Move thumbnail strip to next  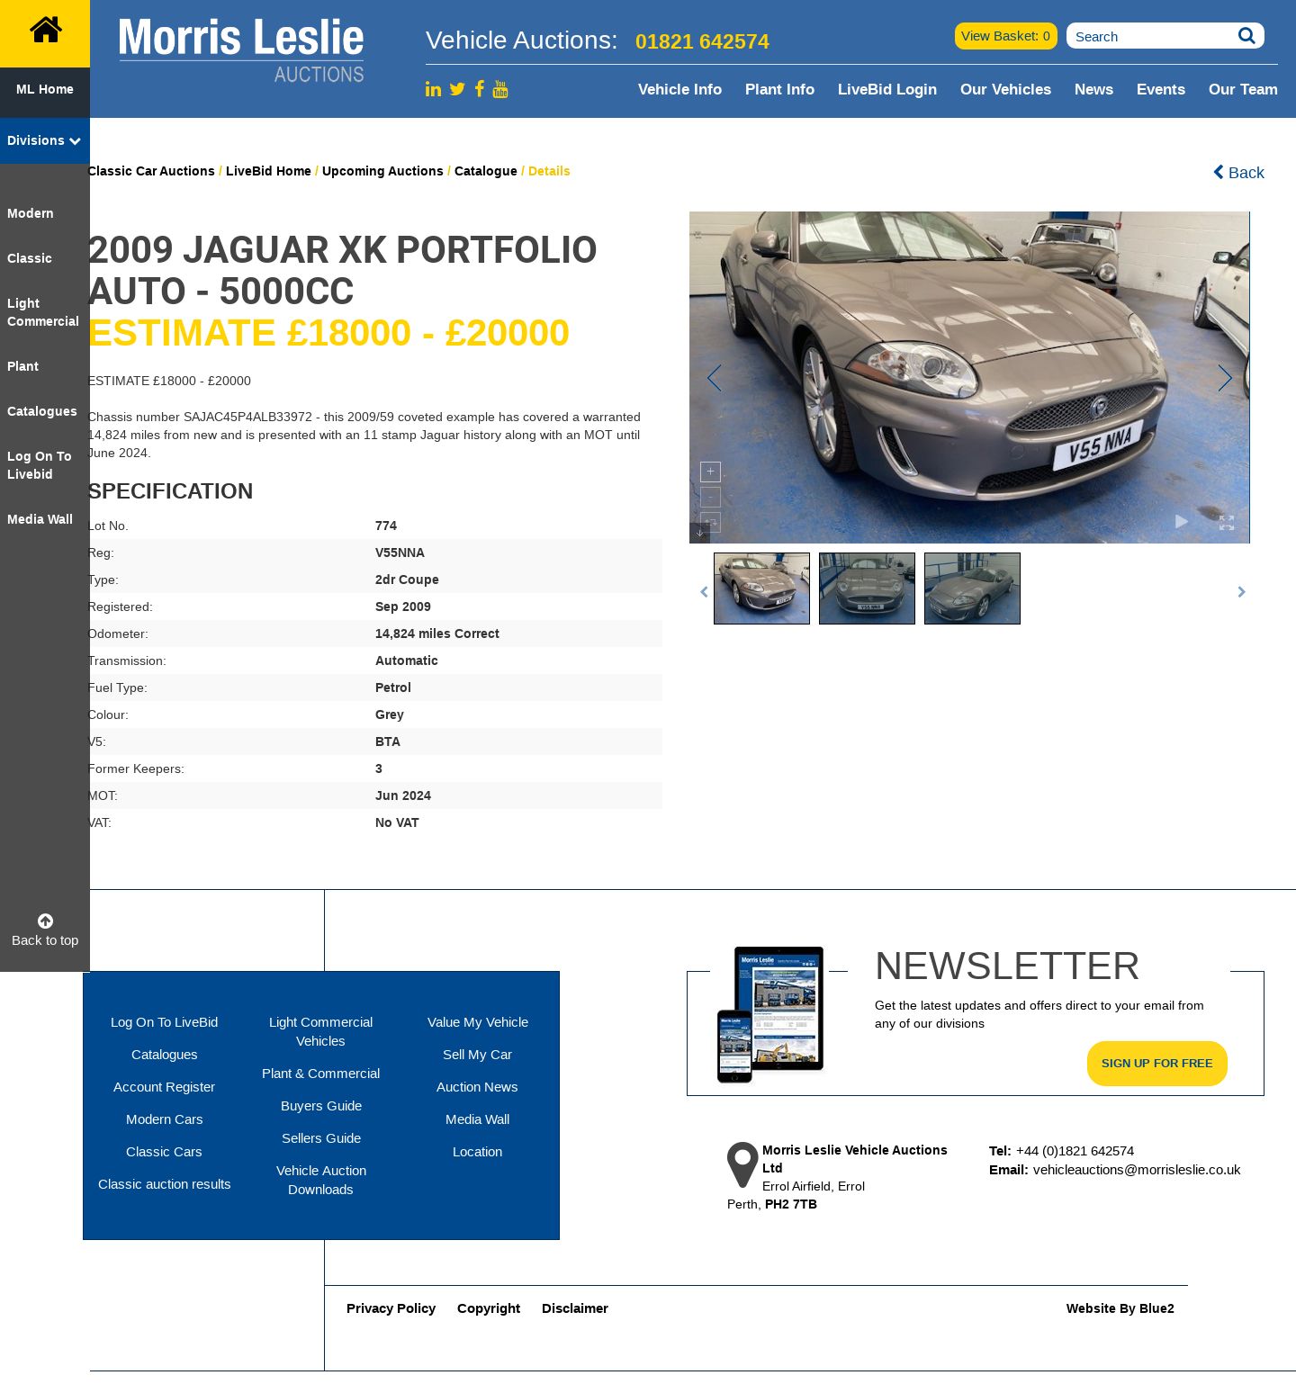coord(1241,591)
